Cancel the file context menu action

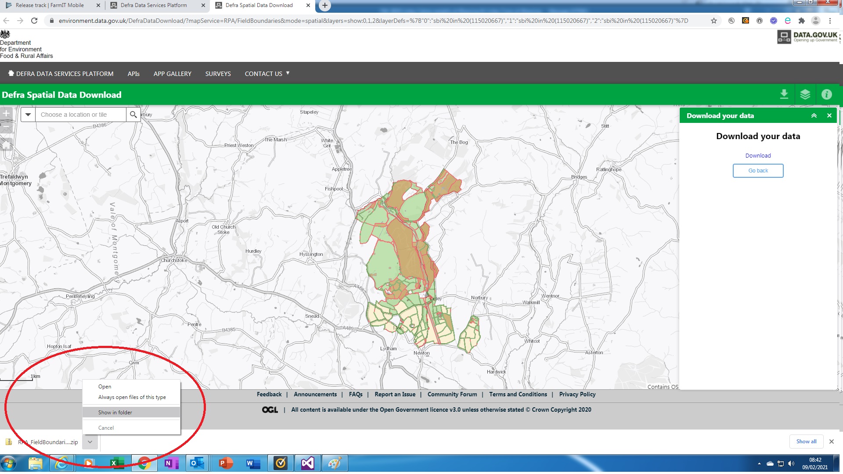pos(106,427)
